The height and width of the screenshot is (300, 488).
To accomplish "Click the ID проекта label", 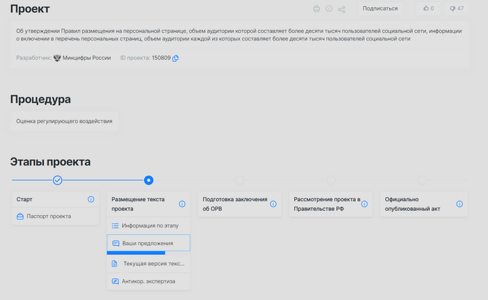I will tap(135, 58).
